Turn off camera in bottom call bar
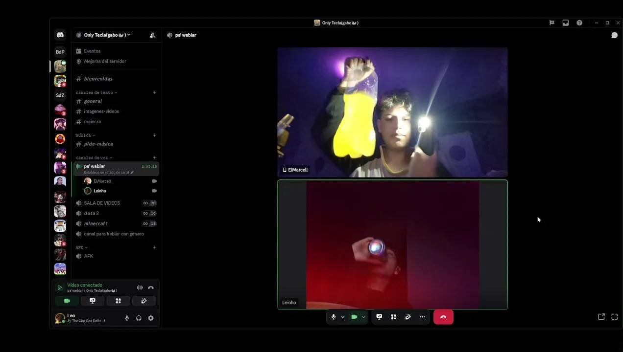The height and width of the screenshot is (352, 623). pos(354,317)
